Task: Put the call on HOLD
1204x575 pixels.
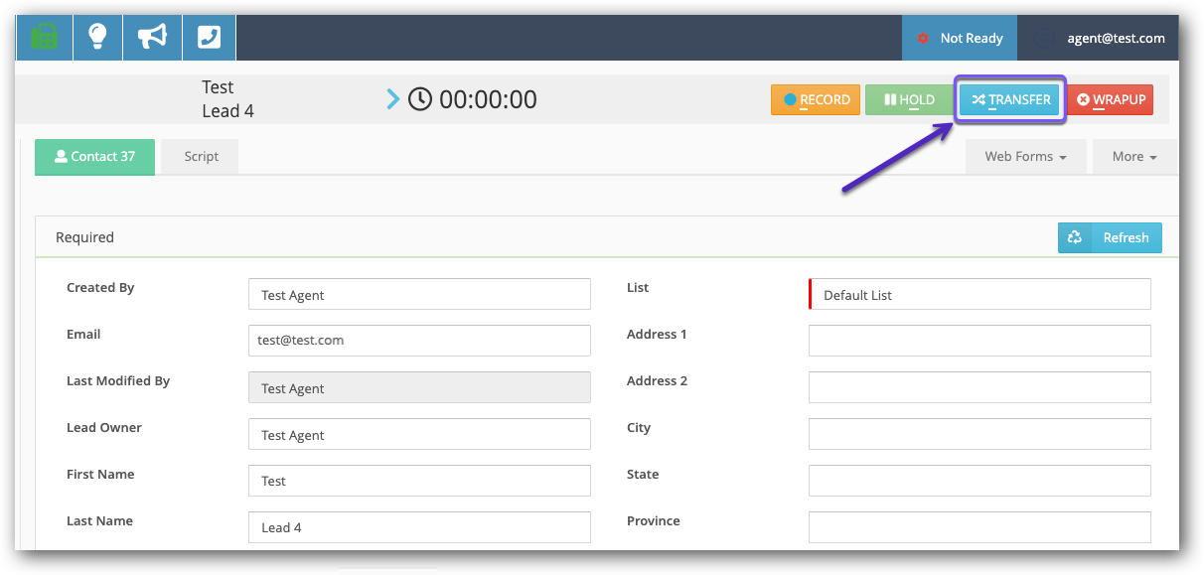Action: pos(909,99)
